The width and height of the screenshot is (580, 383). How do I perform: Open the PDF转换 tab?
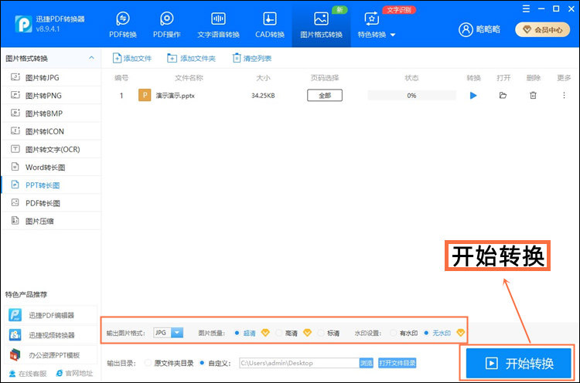pyautogui.click(x=123, y=25)
